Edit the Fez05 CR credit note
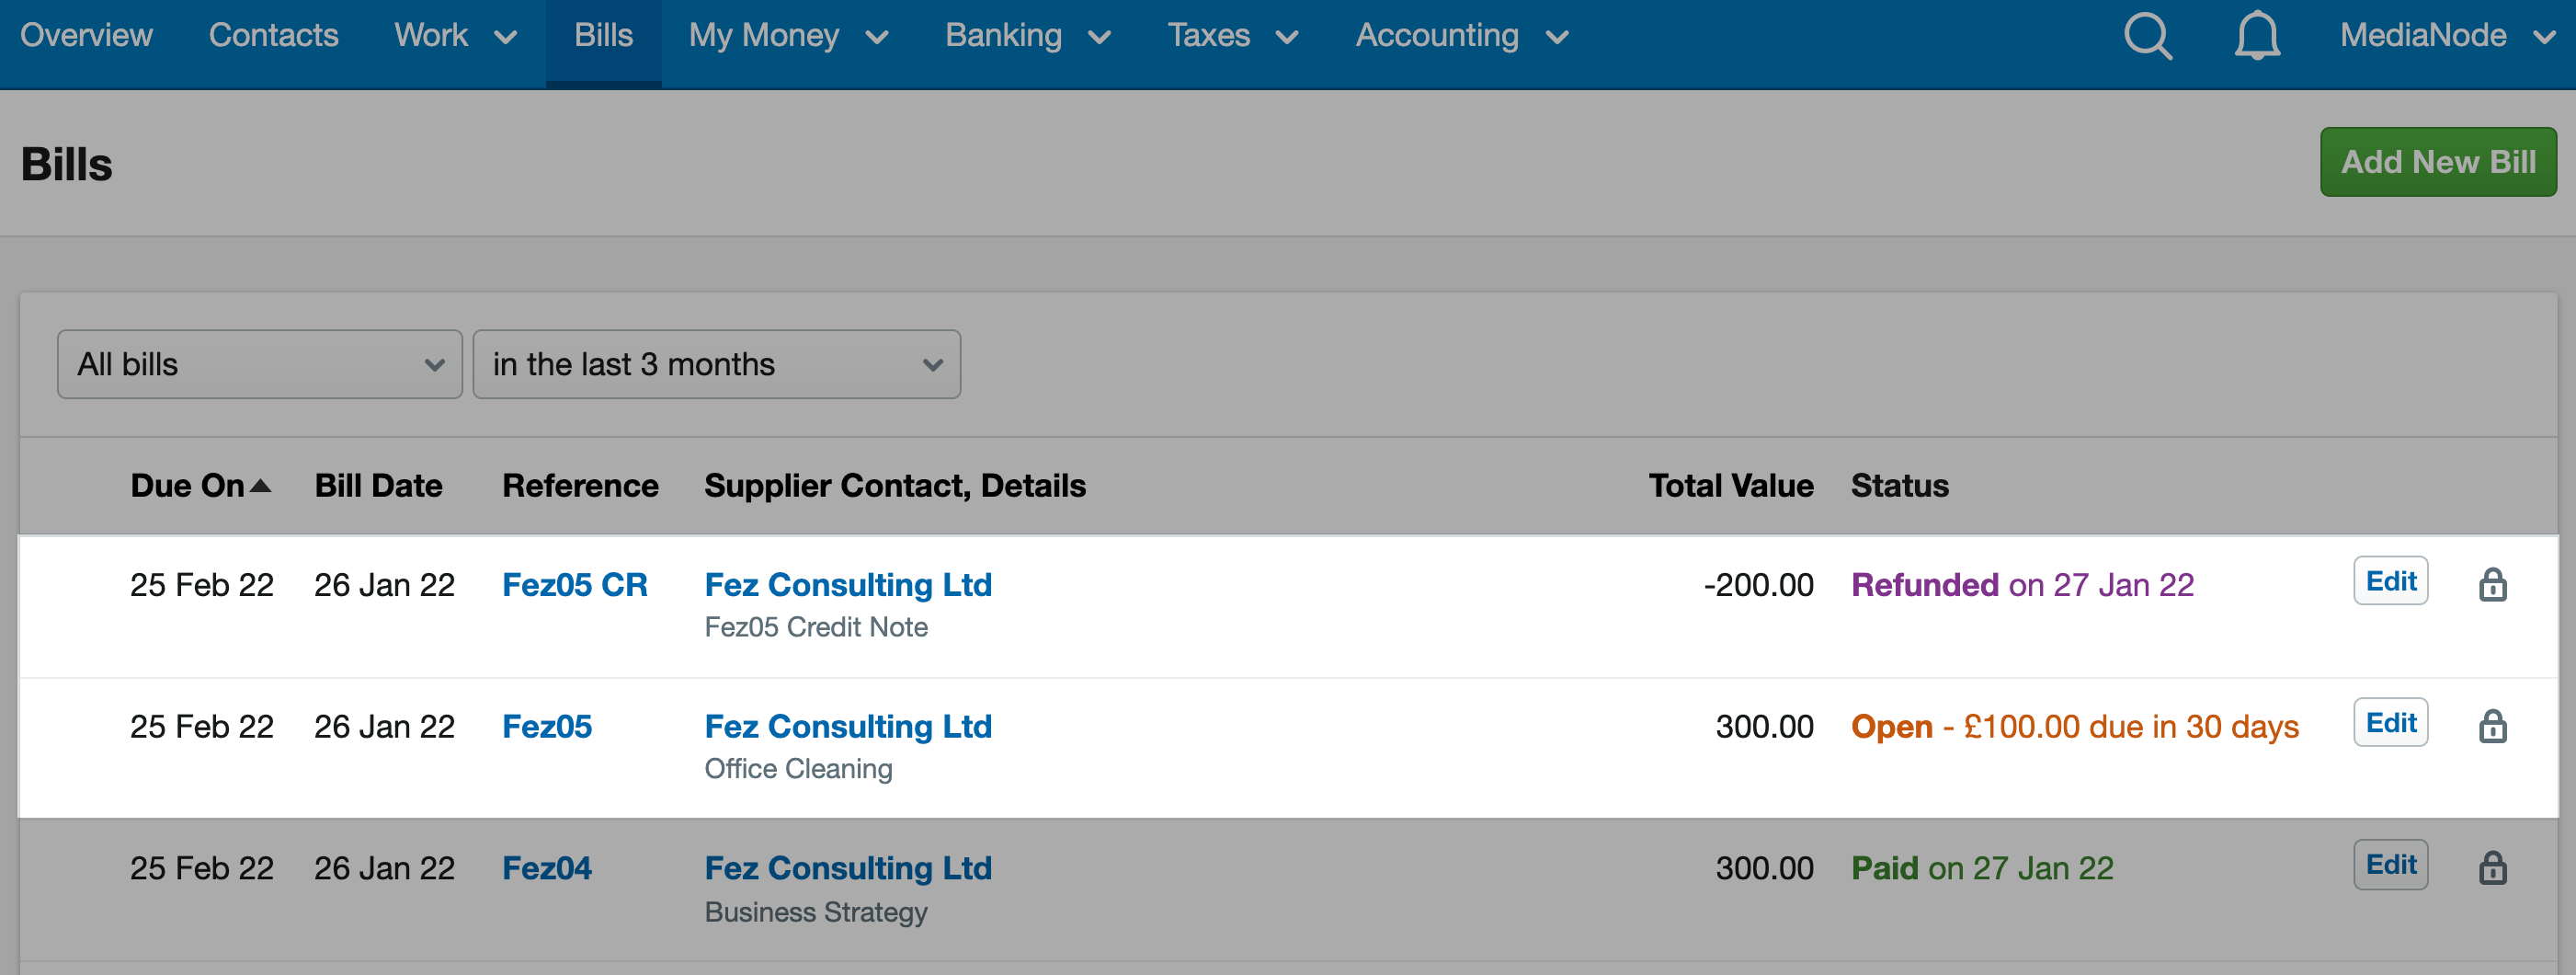2576x975 pixels. [x=2390, y=581]
